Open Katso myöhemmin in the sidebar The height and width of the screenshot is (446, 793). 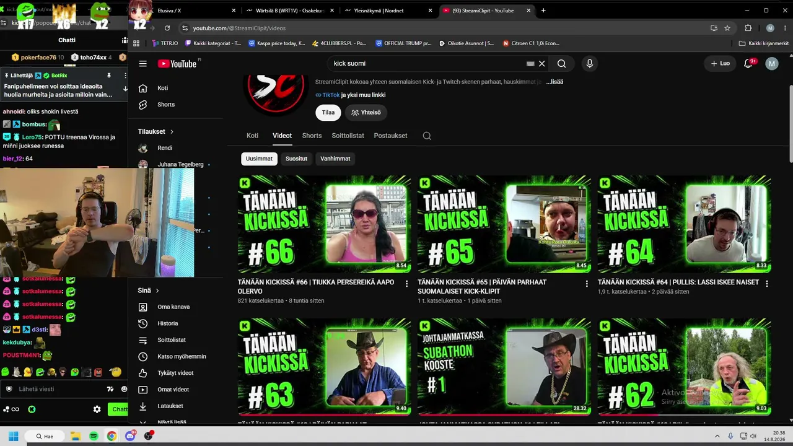click(182, 357)
